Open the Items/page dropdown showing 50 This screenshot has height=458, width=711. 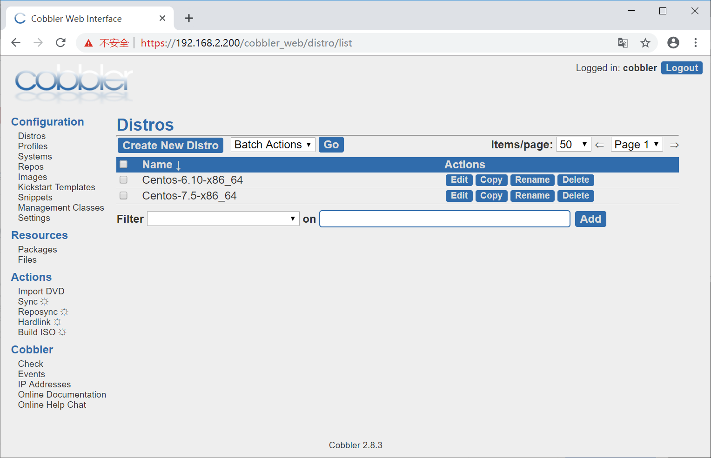(x=573, y=145)
